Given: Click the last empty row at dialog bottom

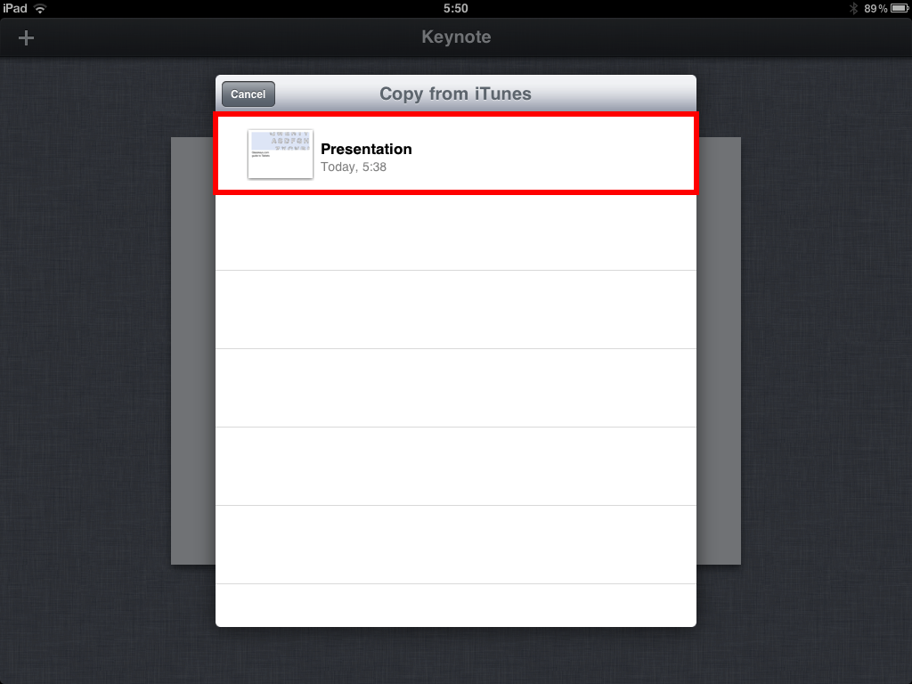Looking at the screenshot, I should click(x=456, y=606).
